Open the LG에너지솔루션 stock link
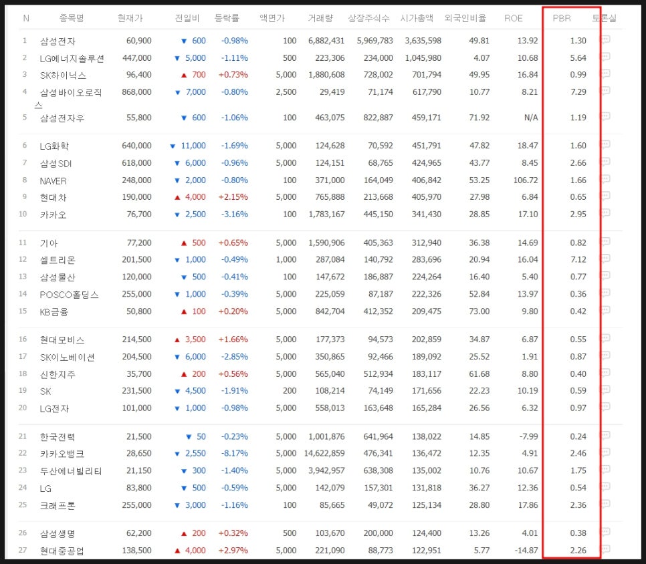646x564 pixels. 72,58
